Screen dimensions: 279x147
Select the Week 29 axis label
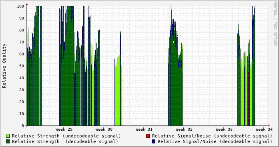pos(64,129)
